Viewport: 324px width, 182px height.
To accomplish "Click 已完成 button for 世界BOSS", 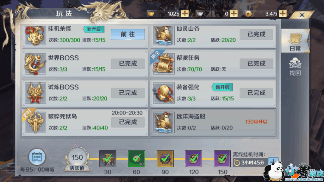I will pyautogui.click(x=128, y=64).
